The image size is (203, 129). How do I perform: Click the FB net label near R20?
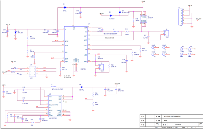86,99
